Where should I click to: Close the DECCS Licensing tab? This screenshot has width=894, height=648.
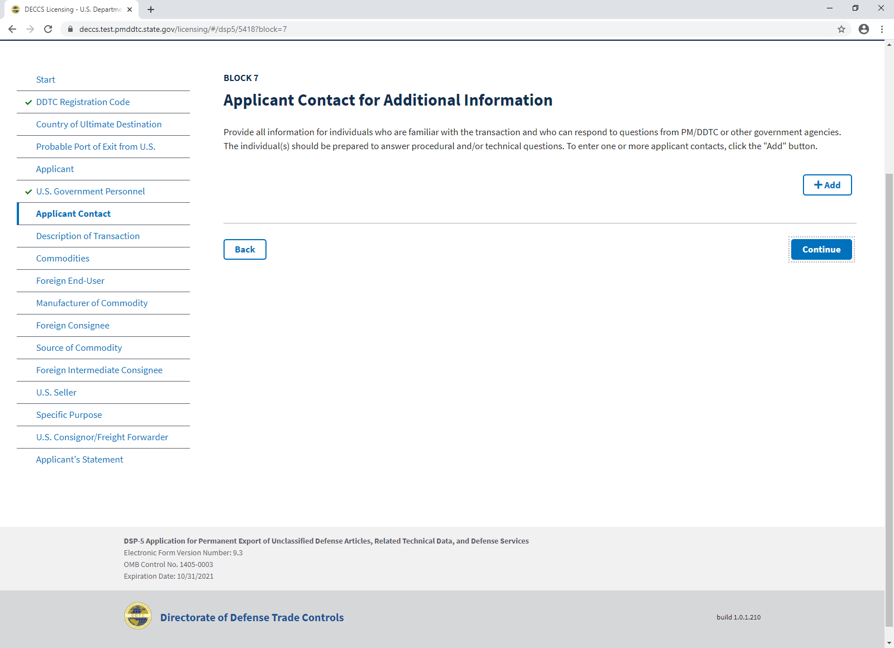point(130,9)
